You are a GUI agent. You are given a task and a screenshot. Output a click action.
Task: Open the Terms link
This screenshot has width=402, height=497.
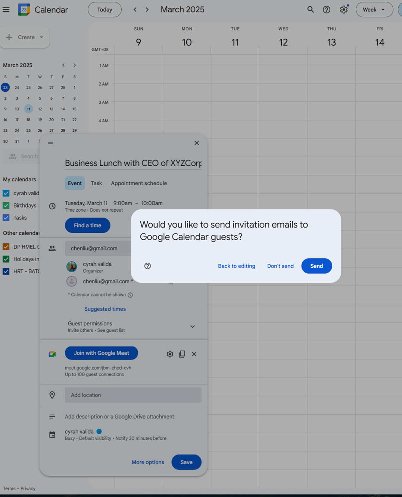coord(9,488)
